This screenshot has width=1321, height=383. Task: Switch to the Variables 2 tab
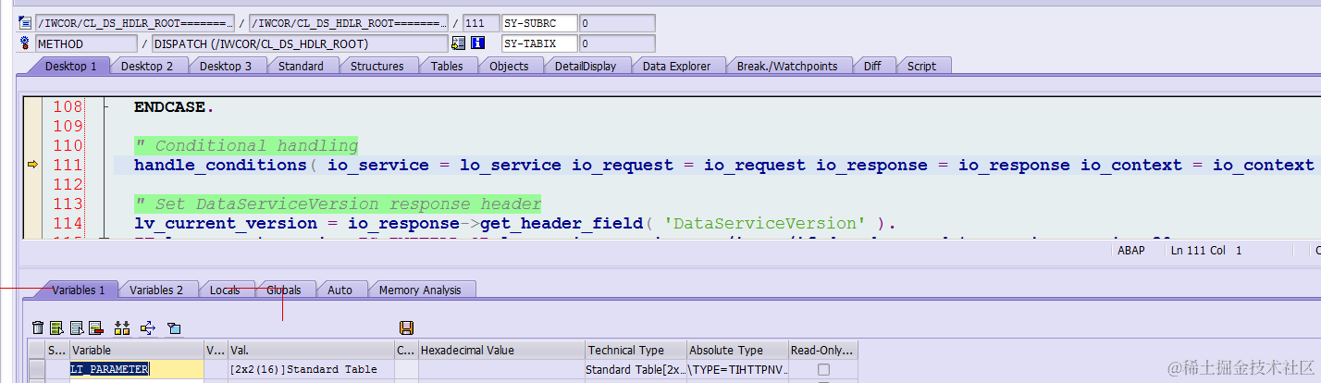pyautogui.click(x=156, y=290)
